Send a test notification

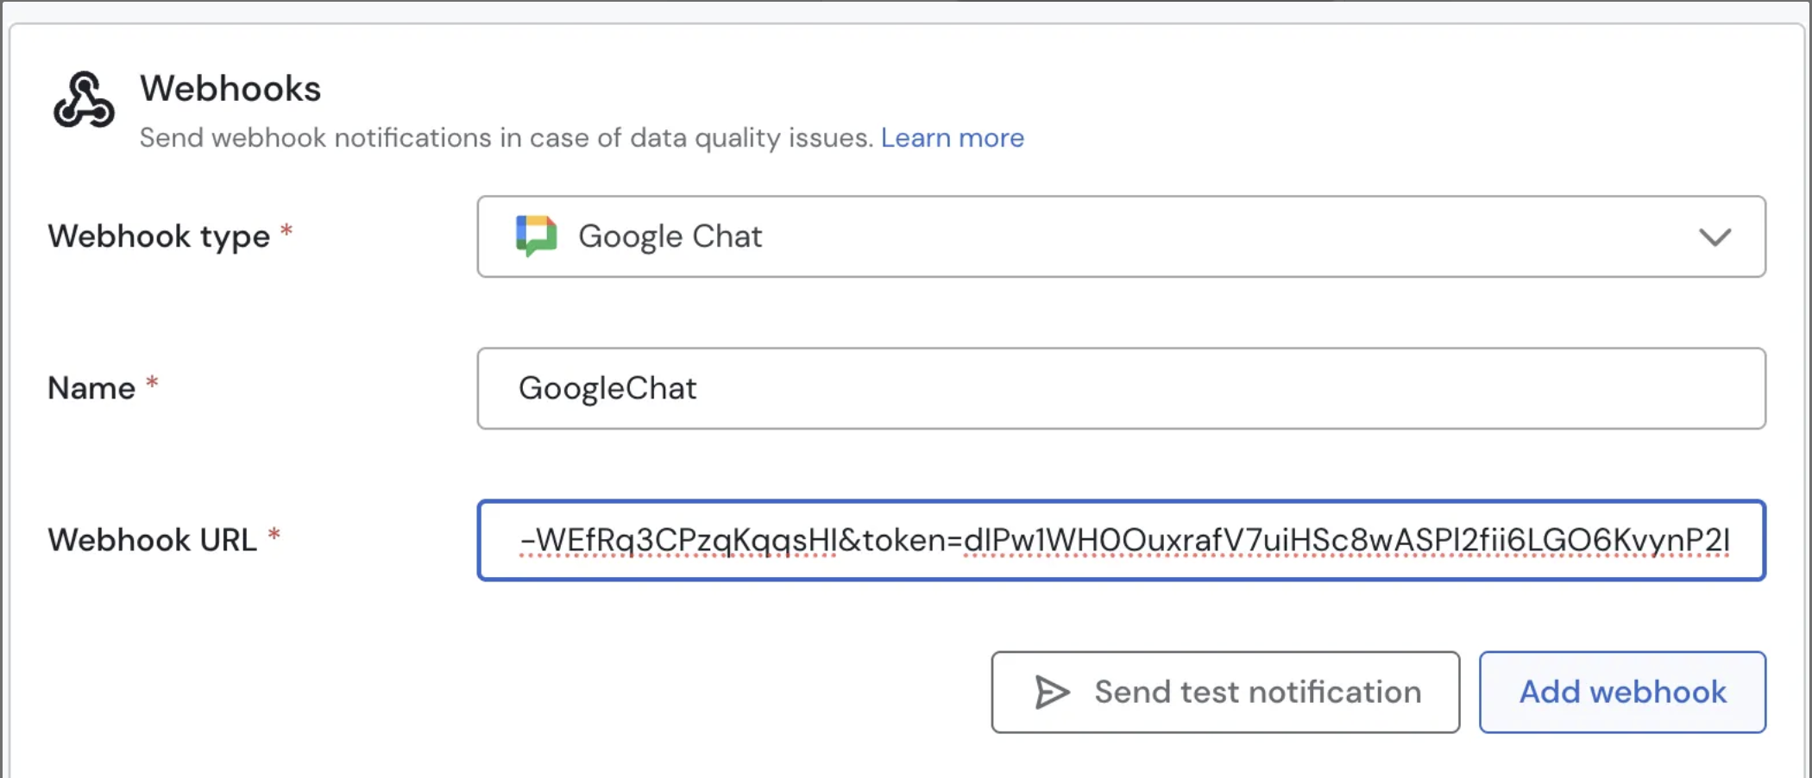pyautogui.click(x=1224, y=692)
